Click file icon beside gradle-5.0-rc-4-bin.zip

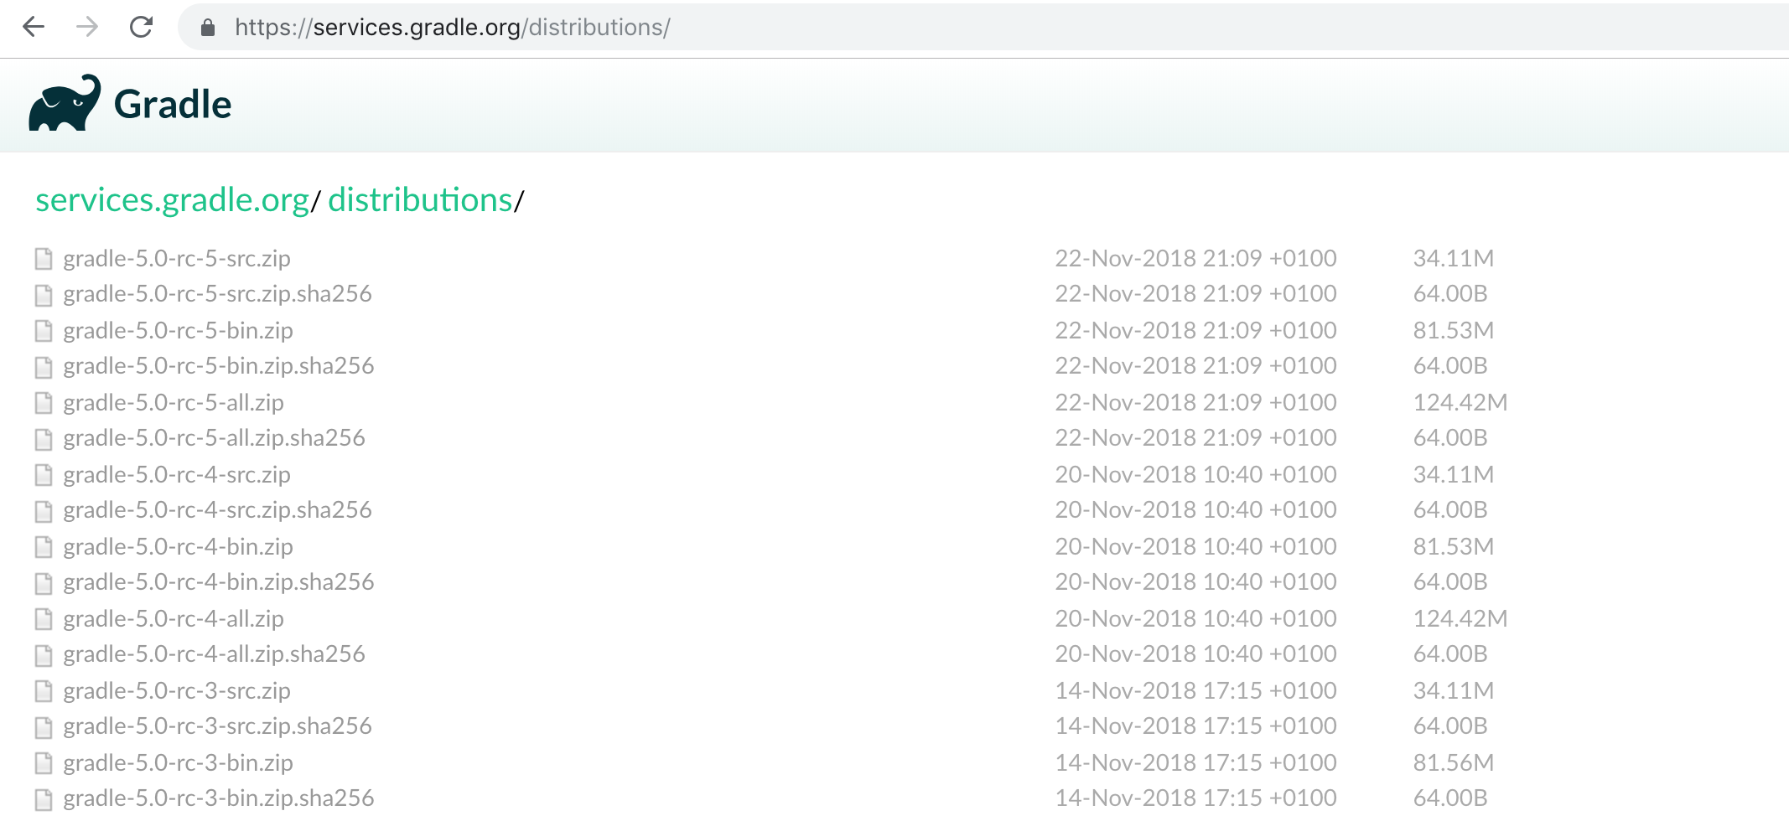tap(44, 547)
